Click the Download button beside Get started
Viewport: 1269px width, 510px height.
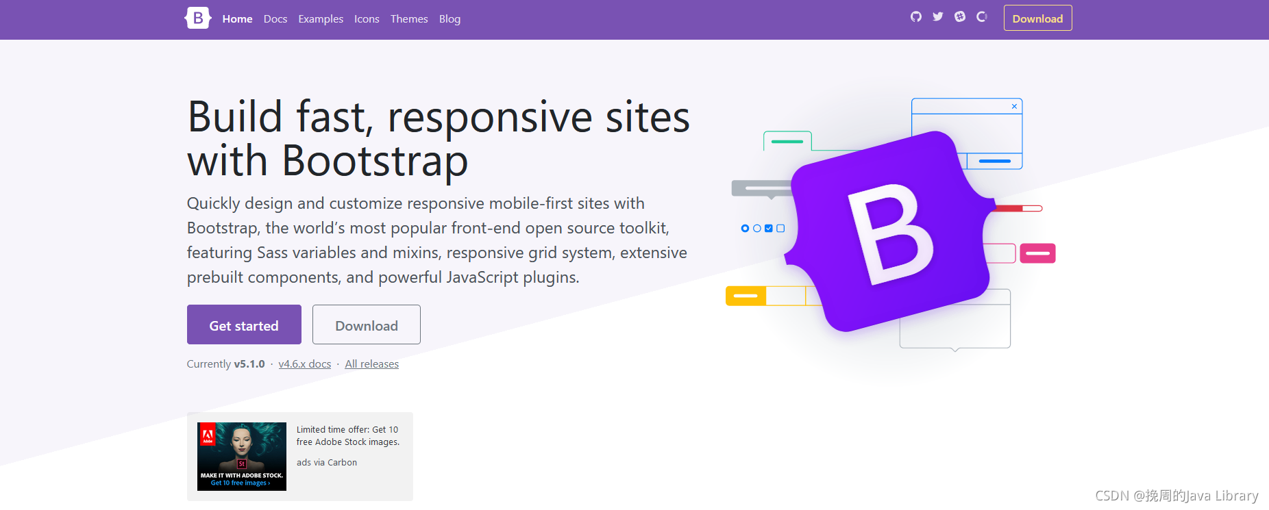[x=367, y=324]
